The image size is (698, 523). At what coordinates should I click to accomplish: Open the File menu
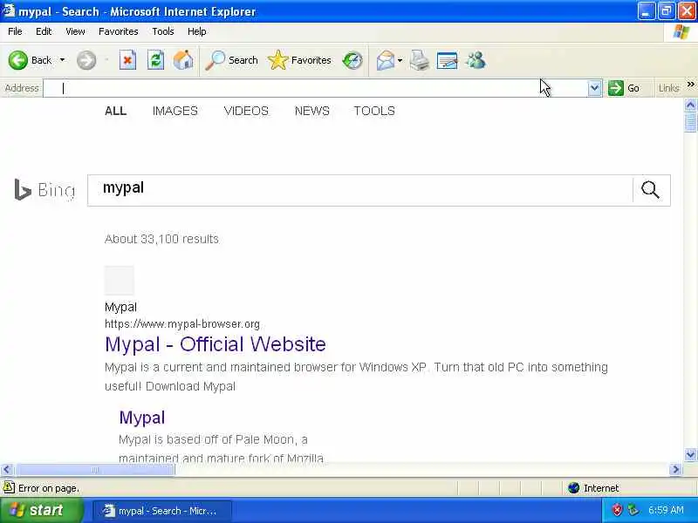pyautogui.click(x=15, y=31)
